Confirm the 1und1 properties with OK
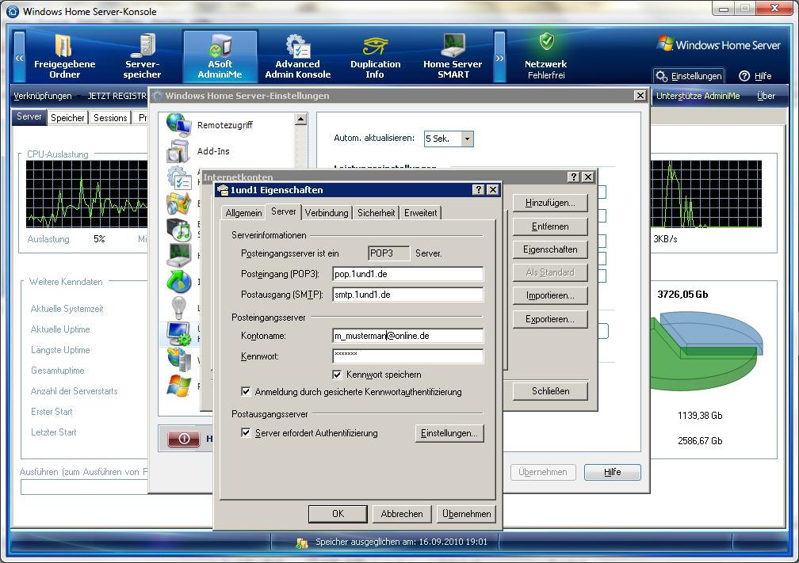This screenshot has width=799, height=563. [338, 514]
